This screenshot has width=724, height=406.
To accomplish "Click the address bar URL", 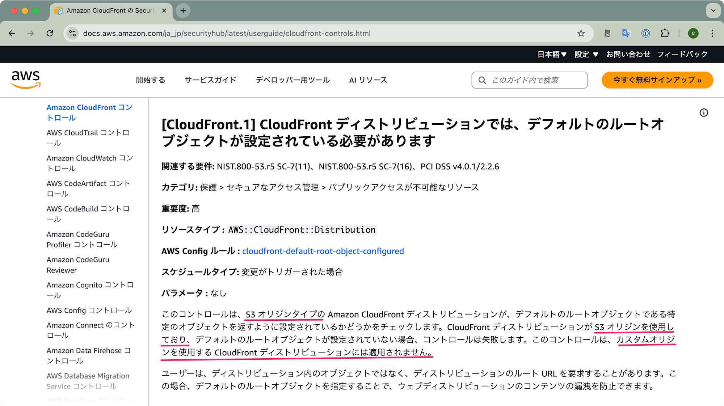I will coord(227,33).
